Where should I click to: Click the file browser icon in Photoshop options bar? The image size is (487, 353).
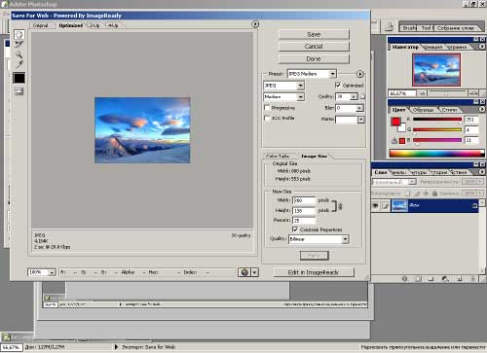[x=390, y=27]
